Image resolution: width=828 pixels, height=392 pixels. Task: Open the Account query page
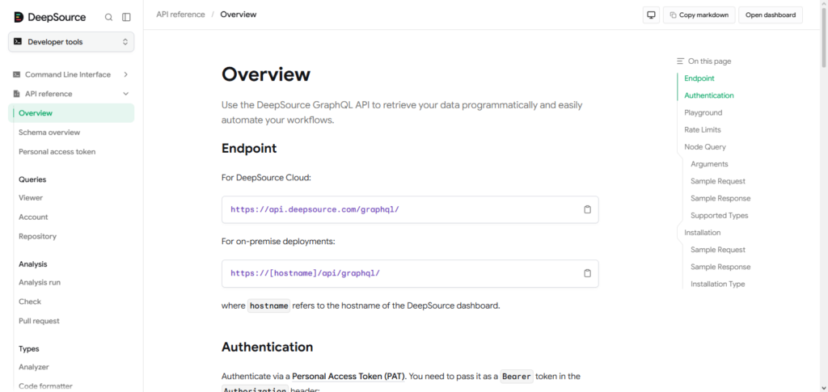[33, 217]
